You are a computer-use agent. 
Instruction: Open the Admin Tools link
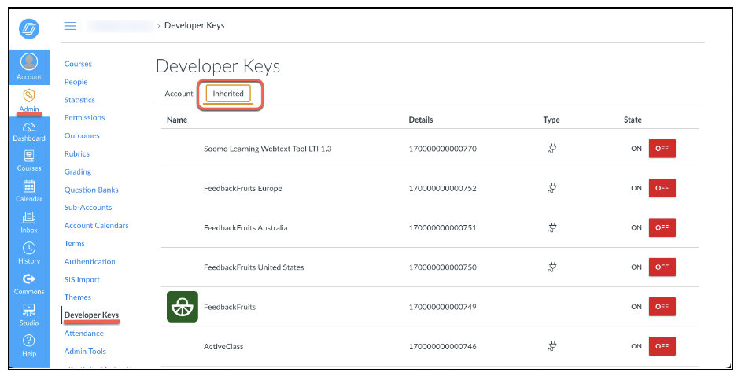(x=85, y=351)
